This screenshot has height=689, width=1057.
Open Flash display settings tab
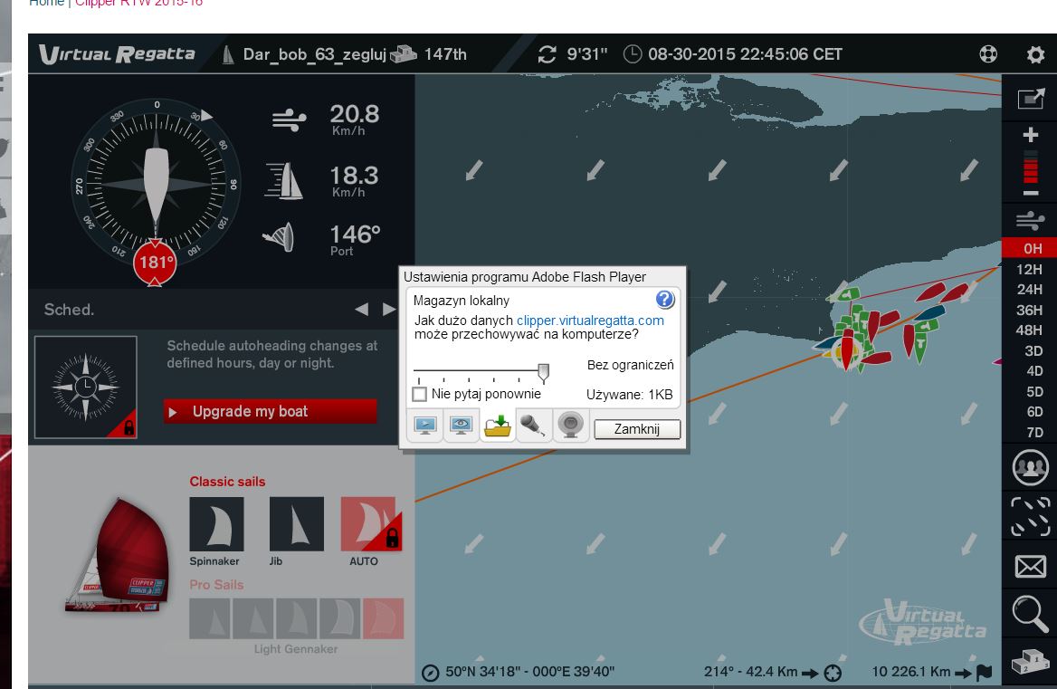425,426
